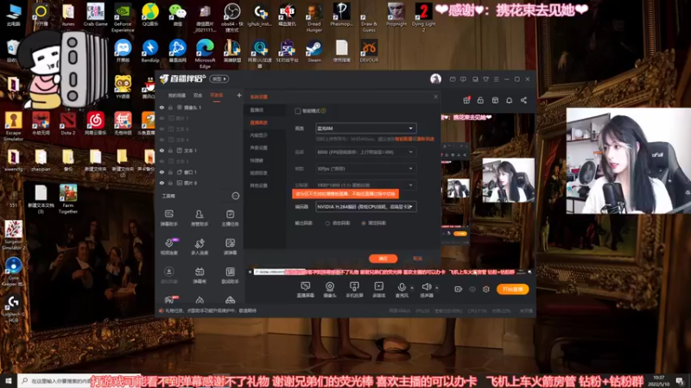
Task: Select the 快捷键 settings category
Action: pos(257,160)
